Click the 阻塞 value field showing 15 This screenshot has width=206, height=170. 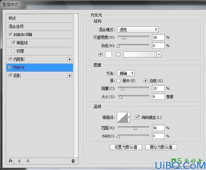tap(158, 88)
